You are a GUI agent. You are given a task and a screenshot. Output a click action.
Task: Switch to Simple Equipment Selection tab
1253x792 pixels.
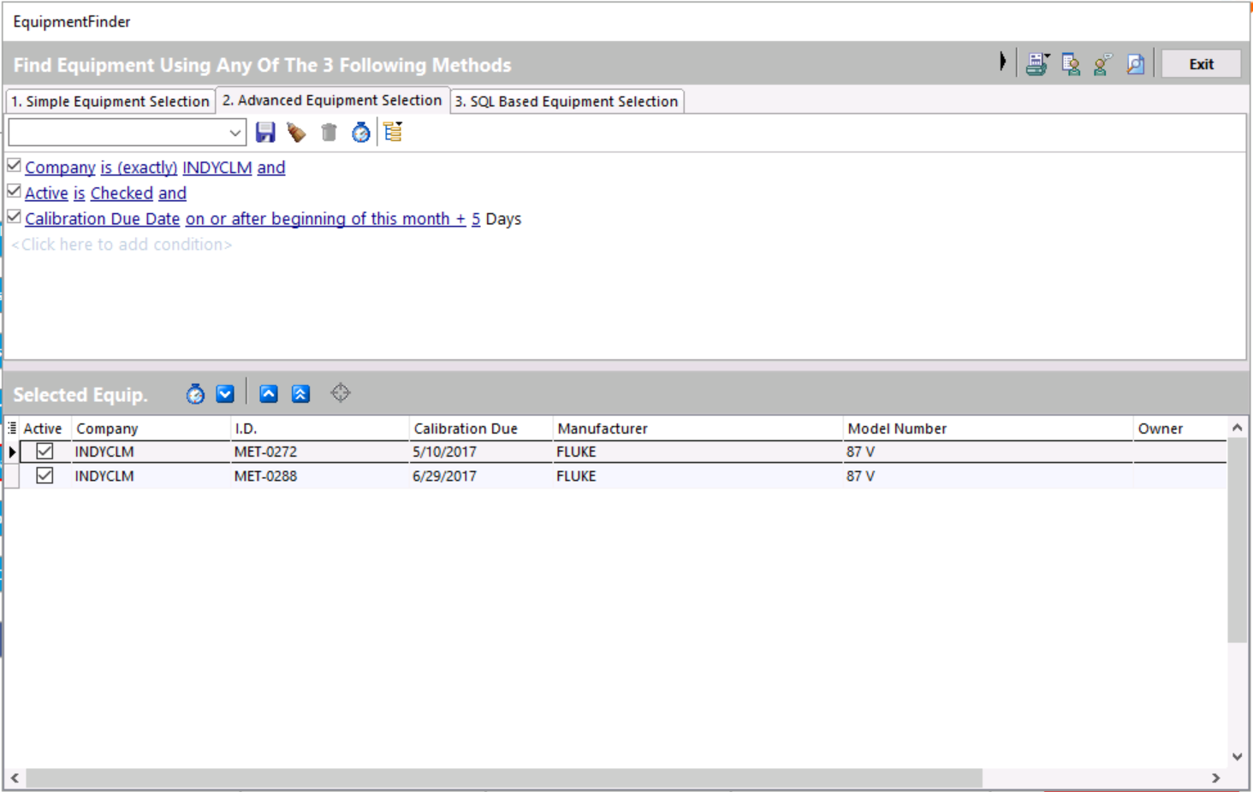110,101
